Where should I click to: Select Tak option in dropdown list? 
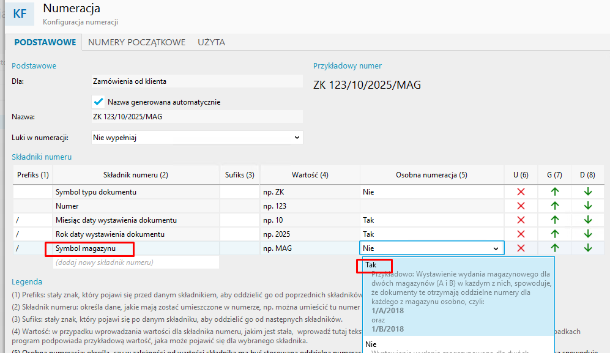tap(371, 265)
